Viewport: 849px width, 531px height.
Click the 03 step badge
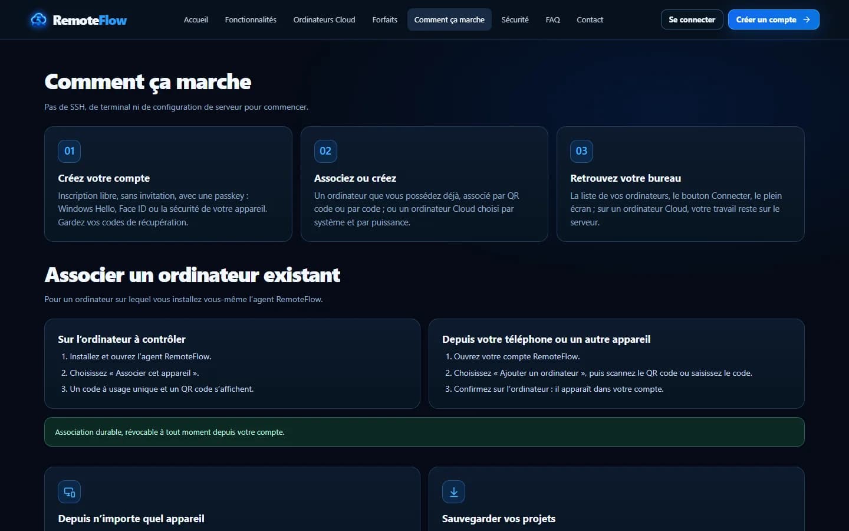[581, 151]
